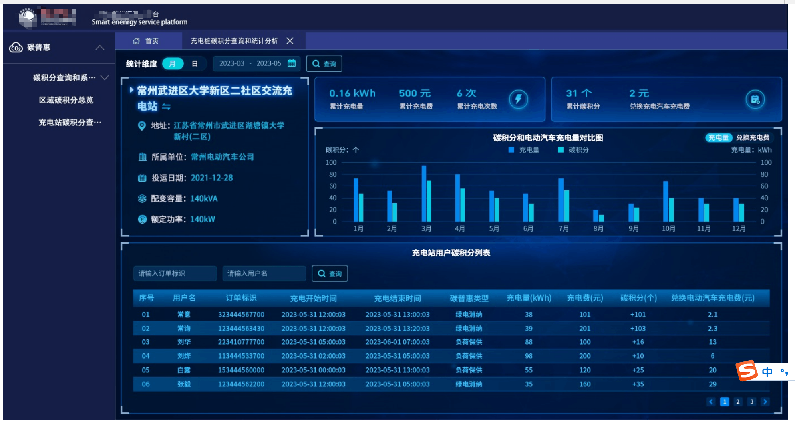The height and width of the screenshot is (422, 795).
Task: Open the calendar icon in the date range
Action: coord(292,63)
